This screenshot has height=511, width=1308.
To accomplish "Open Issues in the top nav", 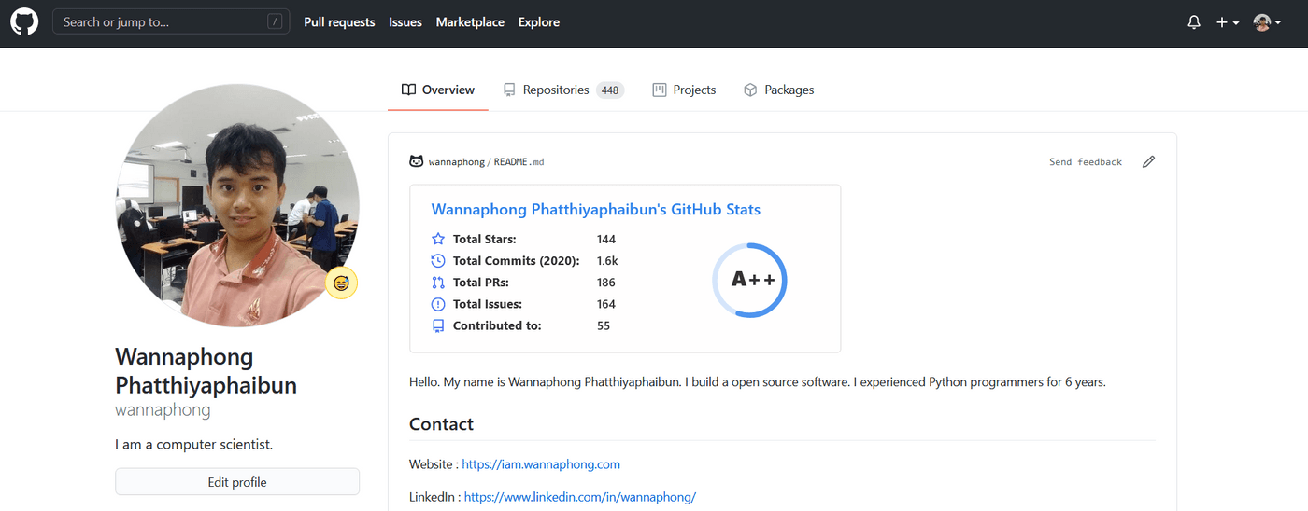I will [x=405, y=22].
